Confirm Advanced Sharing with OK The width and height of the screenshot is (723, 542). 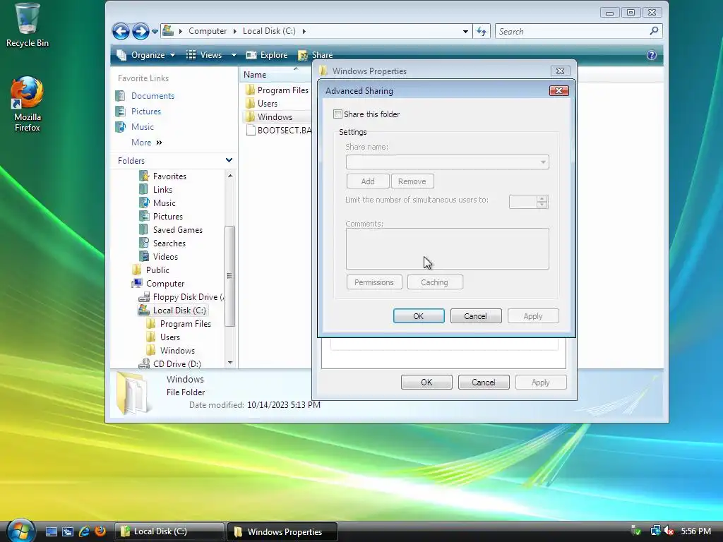point(419,316)
